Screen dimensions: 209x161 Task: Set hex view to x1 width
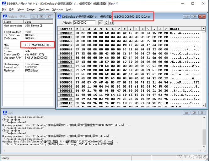click(100, 23)
